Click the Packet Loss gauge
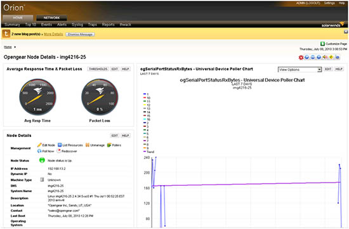Image resolution: width=349 pixels, height=229 pixels. coord(100,97)
